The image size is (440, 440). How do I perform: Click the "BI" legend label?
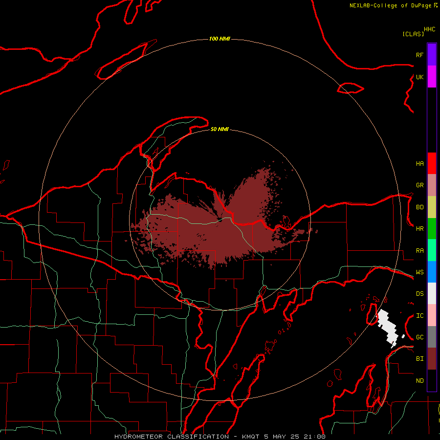[x=419, y=359]
